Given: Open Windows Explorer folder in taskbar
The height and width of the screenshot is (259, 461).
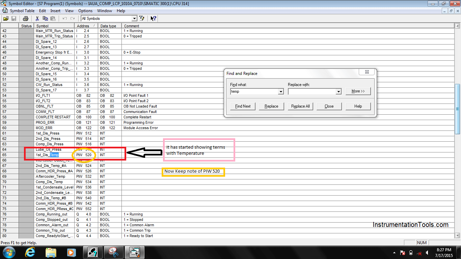Looking at the screenshot, I should pyautogui.click(x=51, y=252).
